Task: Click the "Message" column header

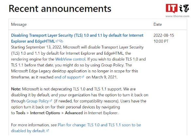Action: 19,24
